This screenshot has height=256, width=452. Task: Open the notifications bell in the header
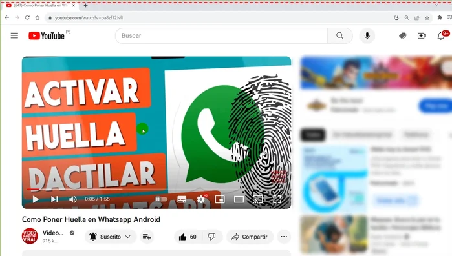point(441,35)
